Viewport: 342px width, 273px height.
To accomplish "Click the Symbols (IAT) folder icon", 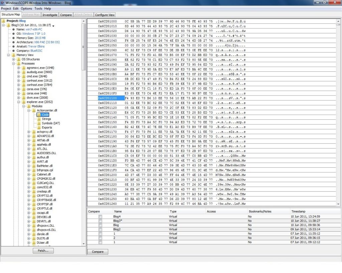I will click(x=39, y=123).
